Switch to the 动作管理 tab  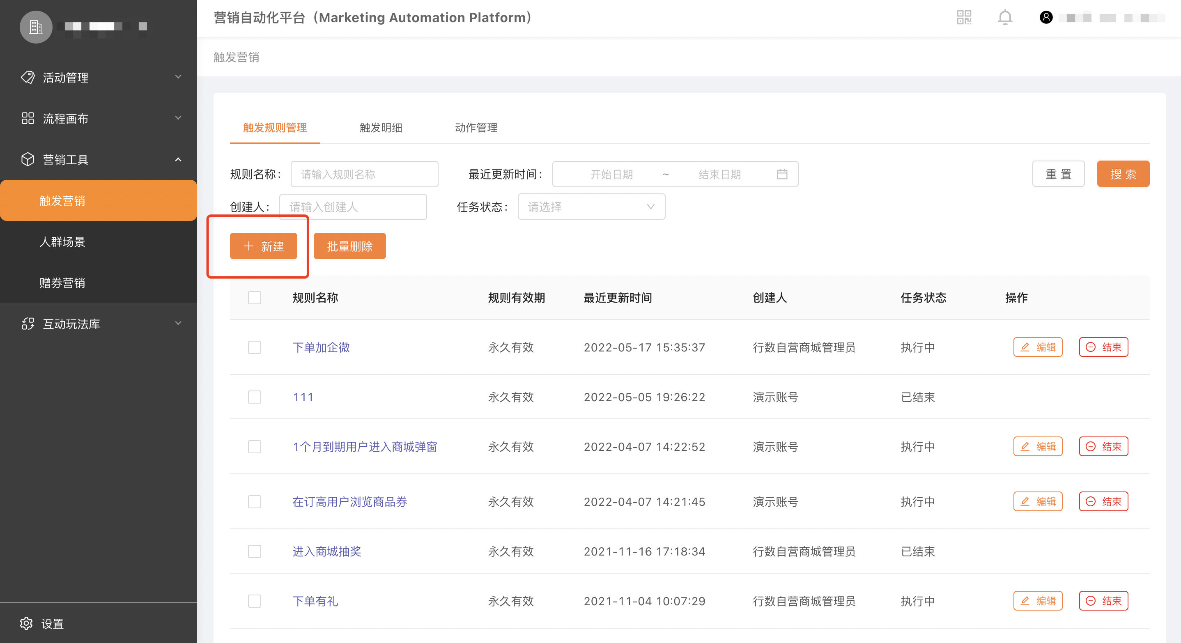[476, 127]
